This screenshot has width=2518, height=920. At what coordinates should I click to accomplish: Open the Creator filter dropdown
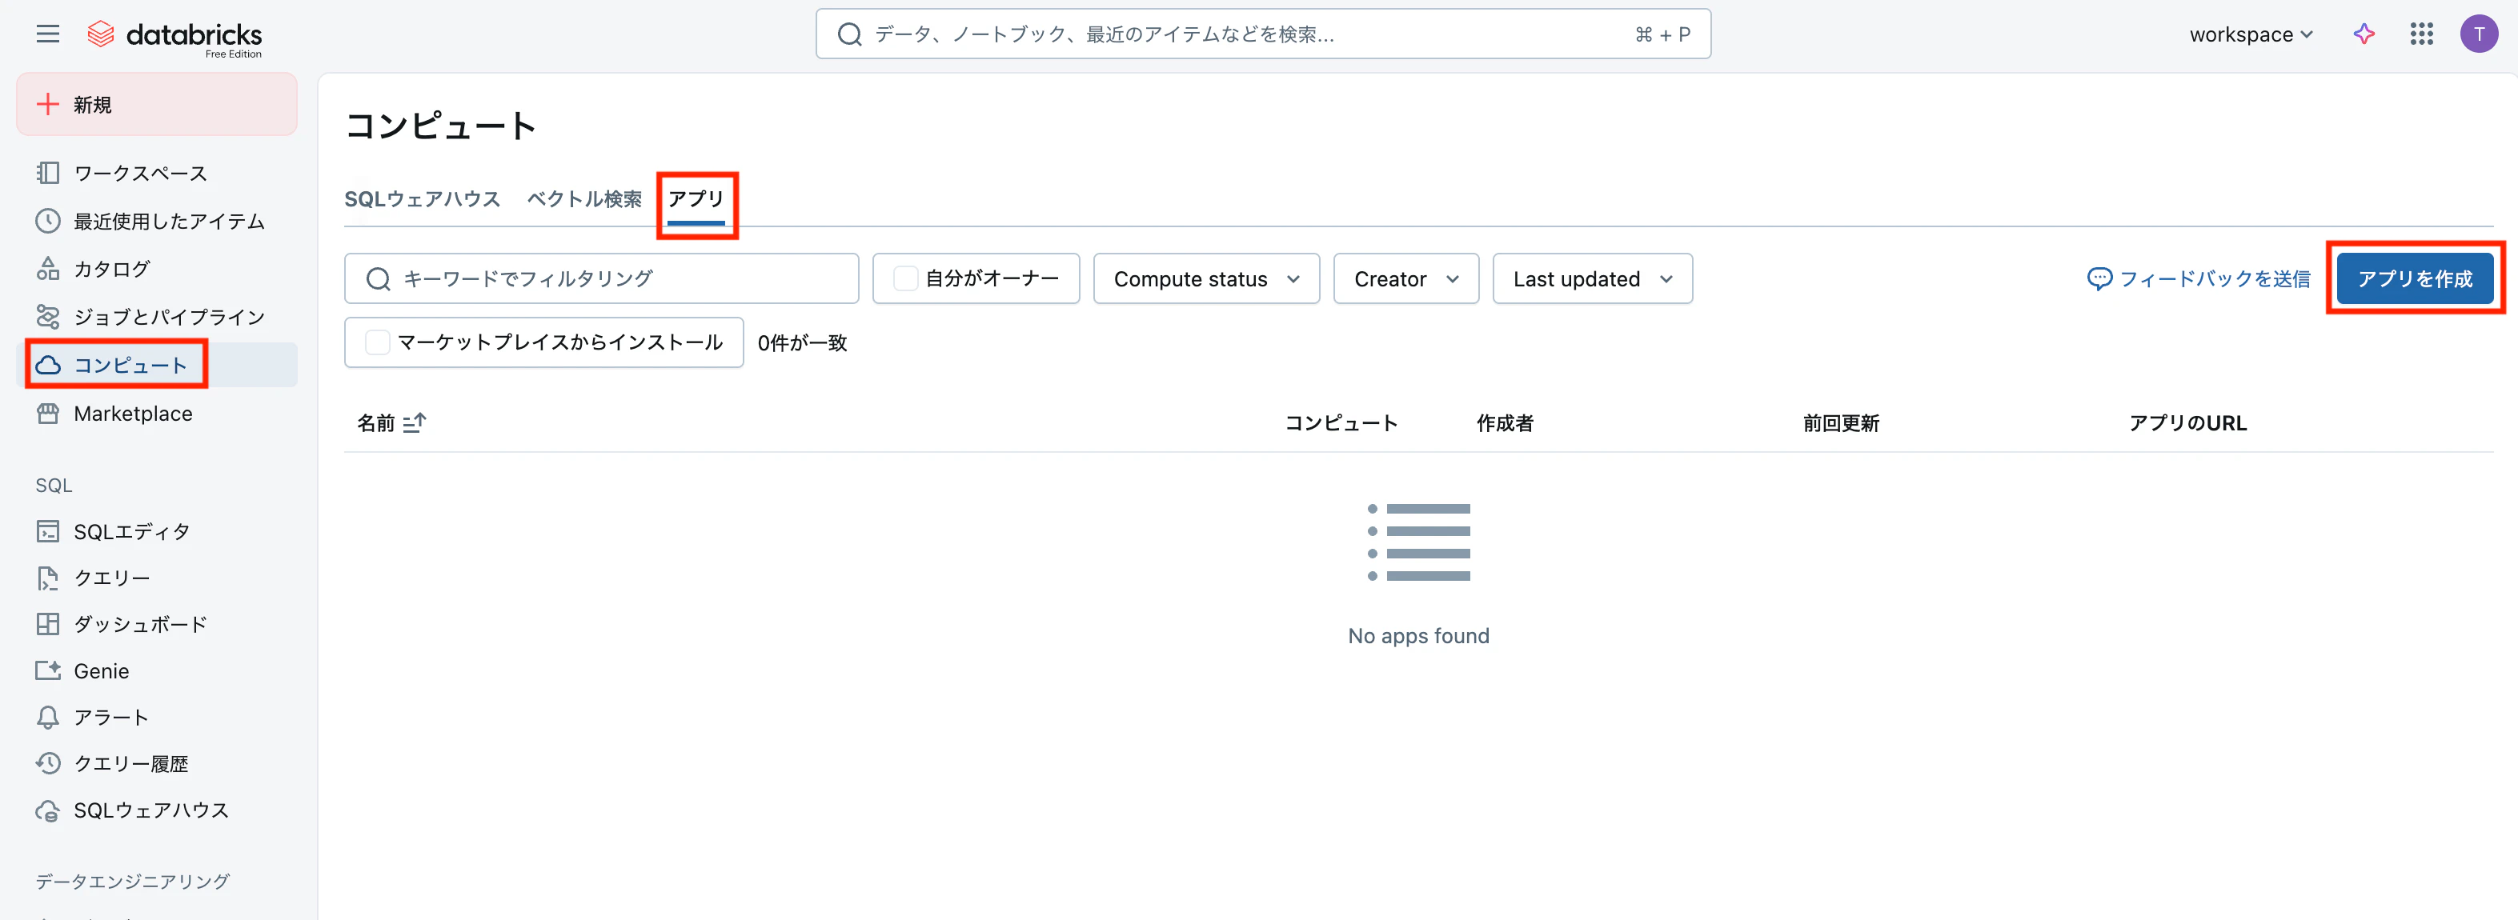click(x=1405, y=278)
